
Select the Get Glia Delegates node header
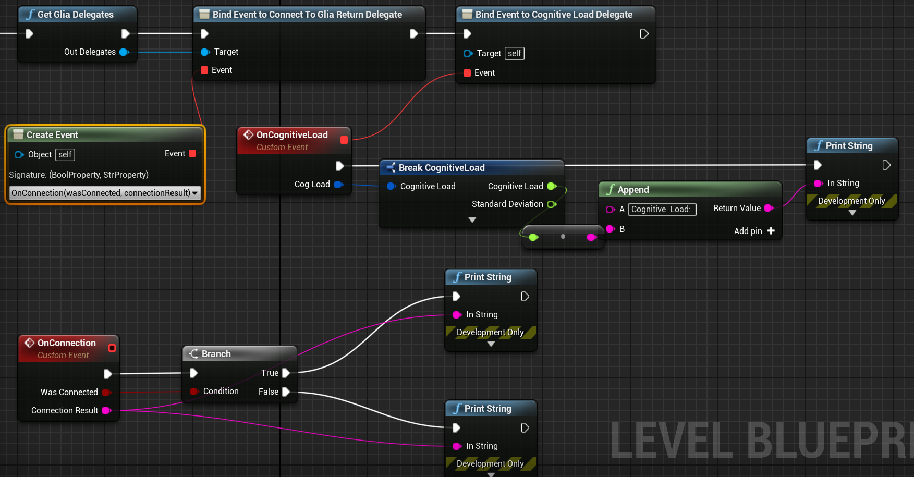[x=76, y=15]
